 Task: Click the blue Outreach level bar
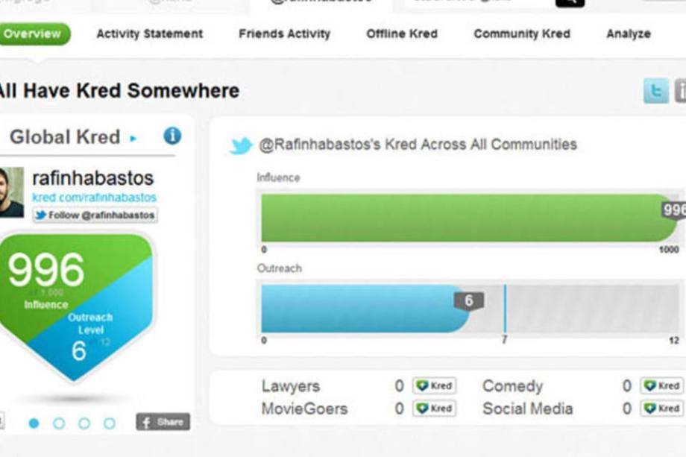coord(366,309)
